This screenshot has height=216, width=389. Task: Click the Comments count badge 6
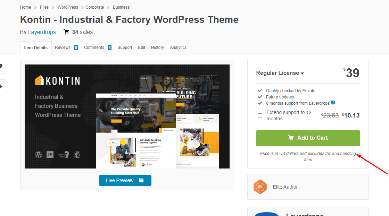[x=109, y=47]
